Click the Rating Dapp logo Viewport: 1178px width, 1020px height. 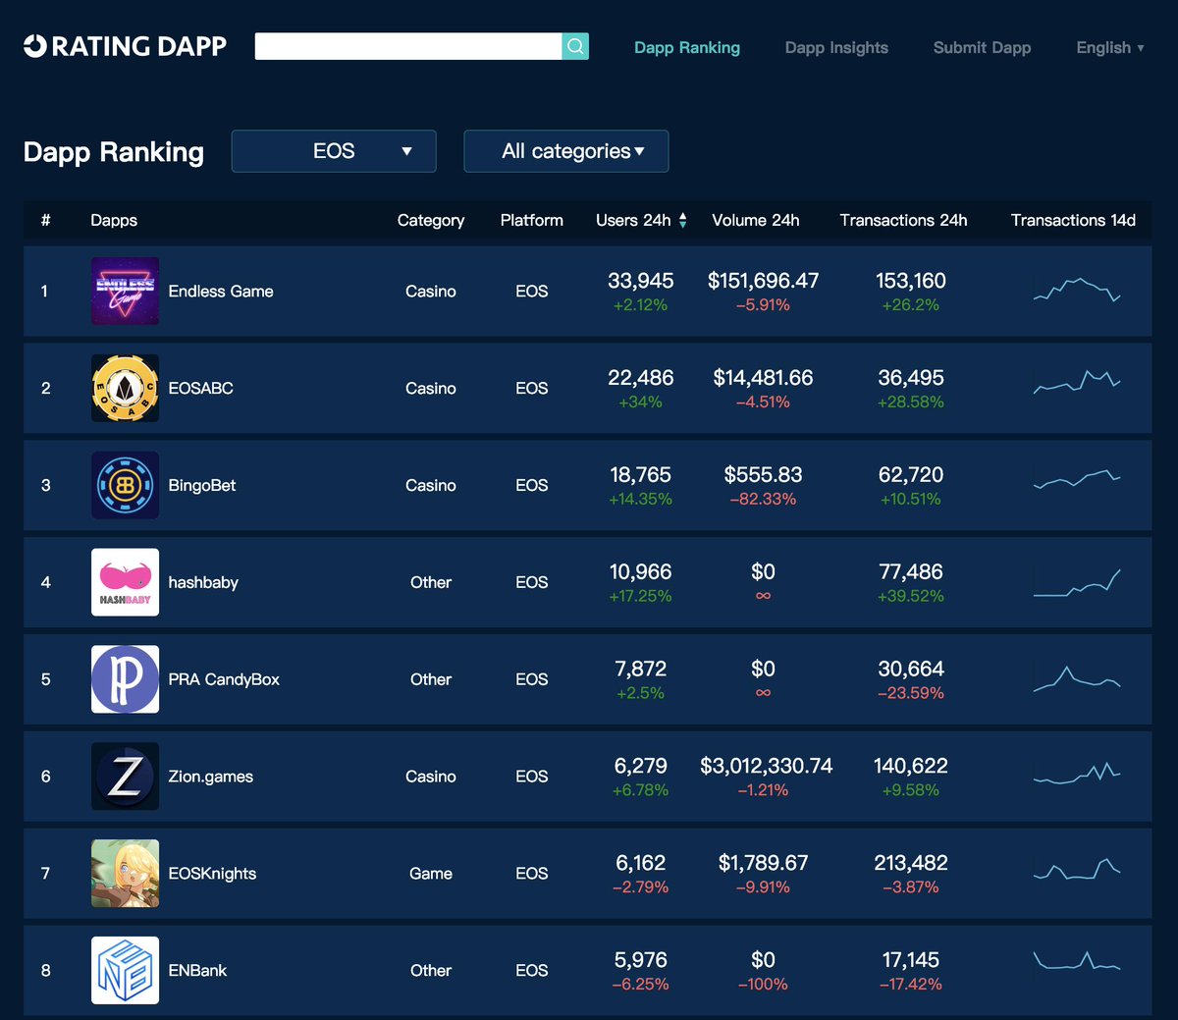click(125, 46)
